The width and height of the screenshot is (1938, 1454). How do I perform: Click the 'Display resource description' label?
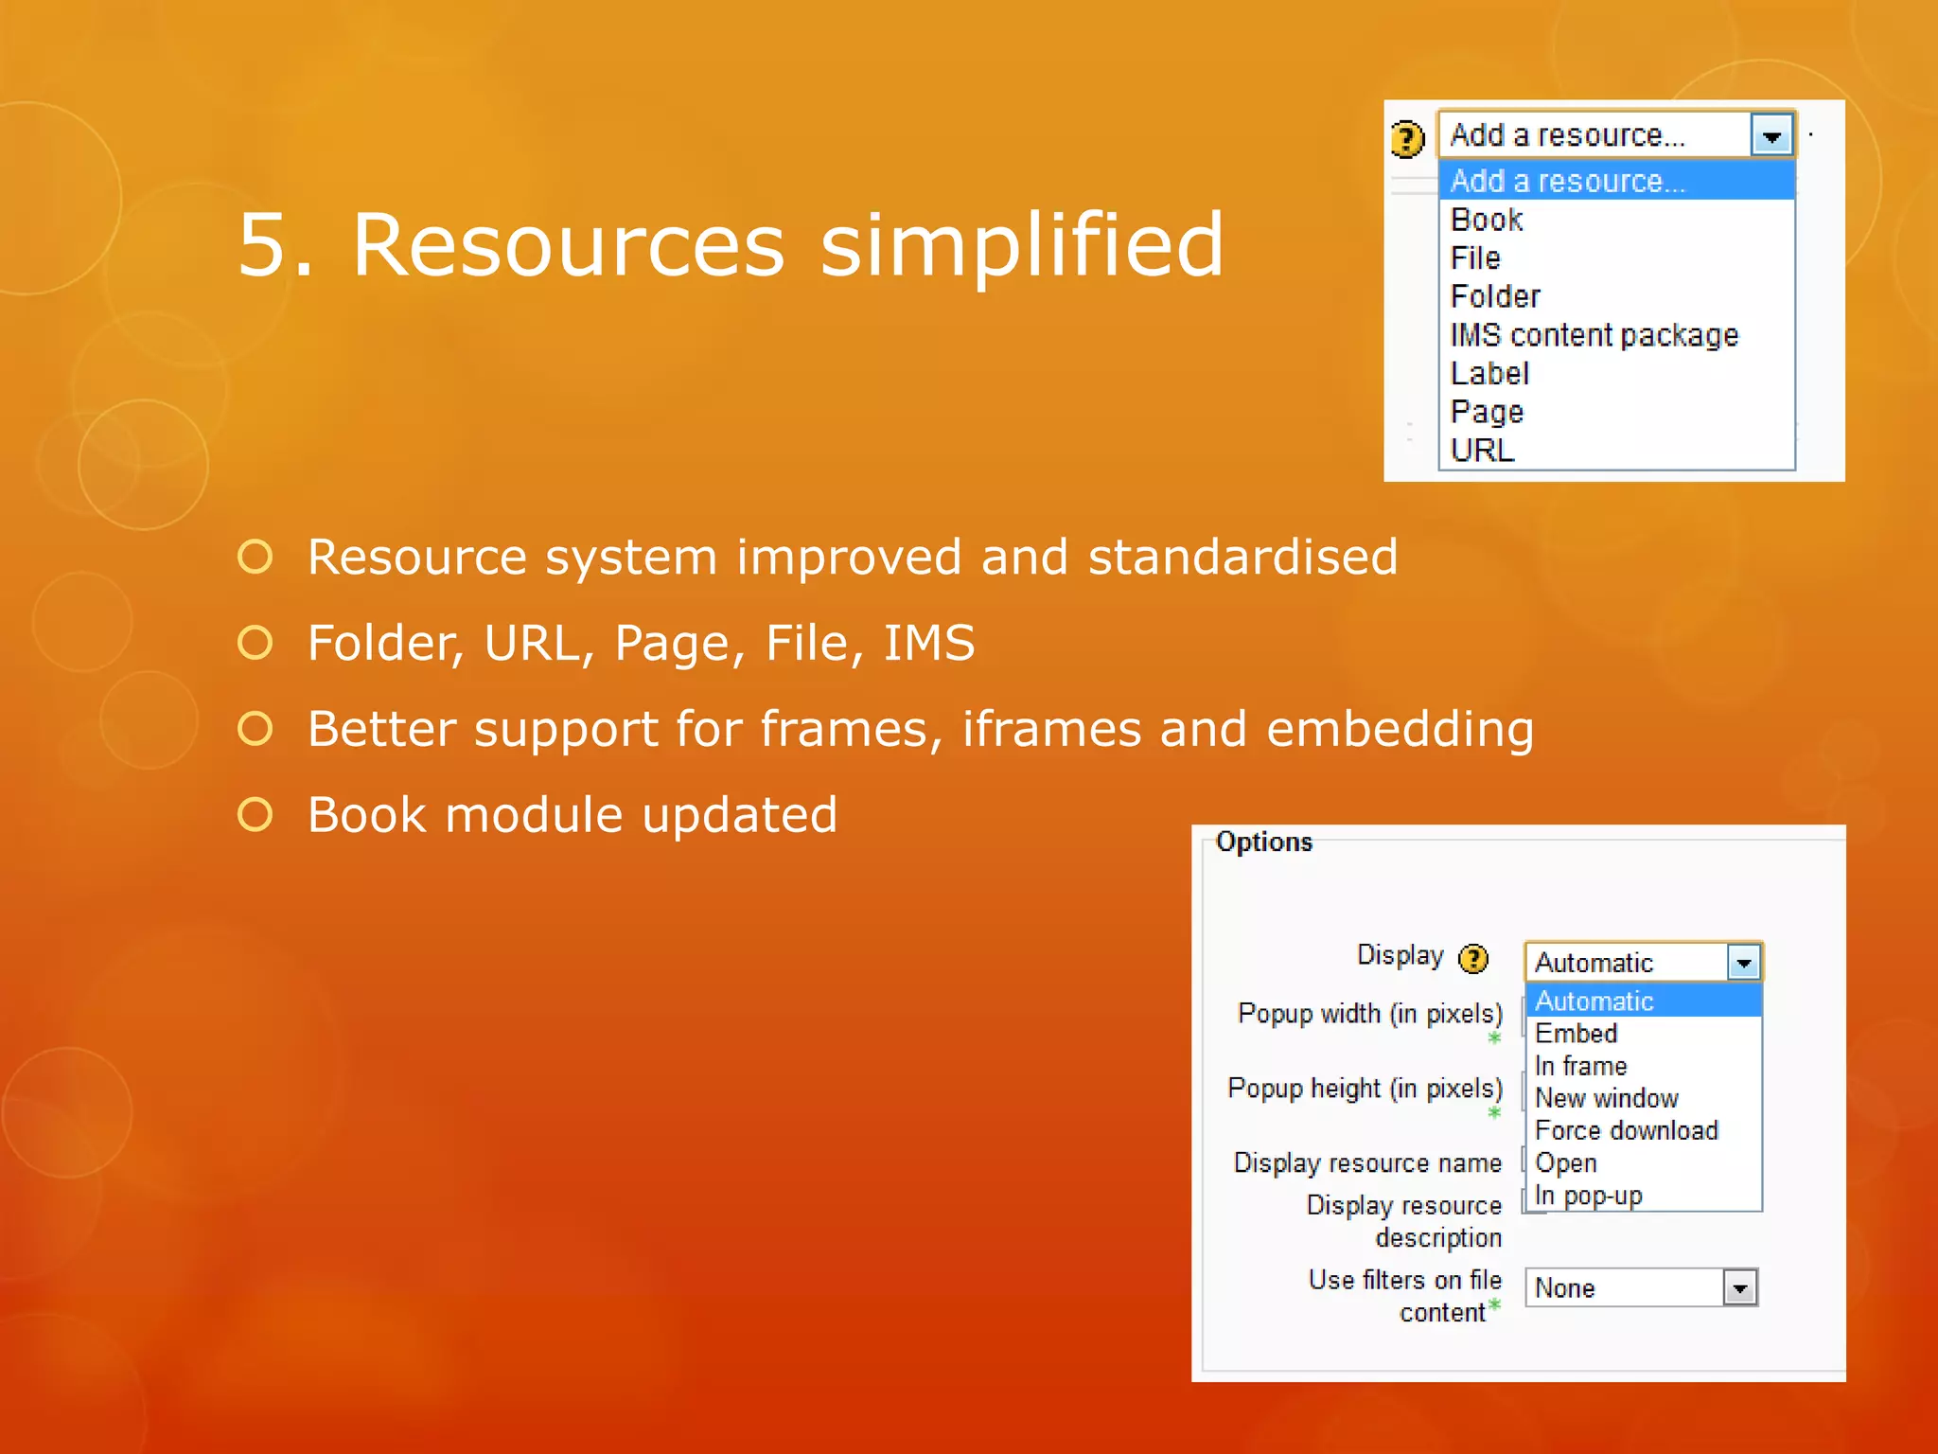[x=1404, y=1221]
